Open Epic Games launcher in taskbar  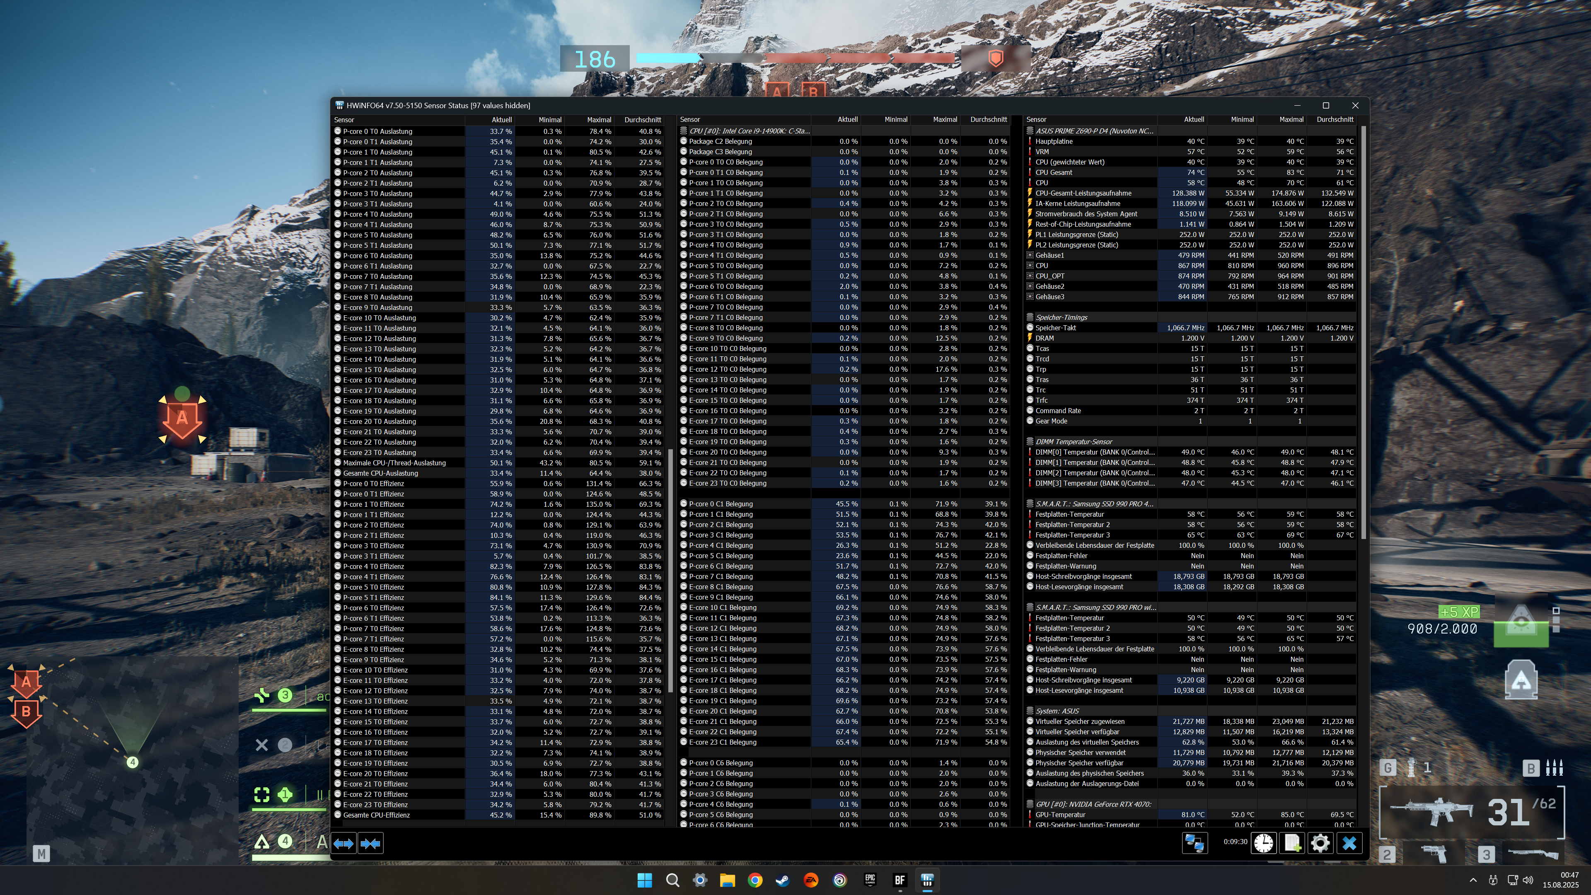coord(870,880)
